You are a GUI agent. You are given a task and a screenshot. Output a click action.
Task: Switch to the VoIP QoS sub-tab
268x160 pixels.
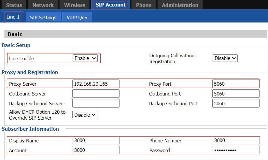point(77,17)
